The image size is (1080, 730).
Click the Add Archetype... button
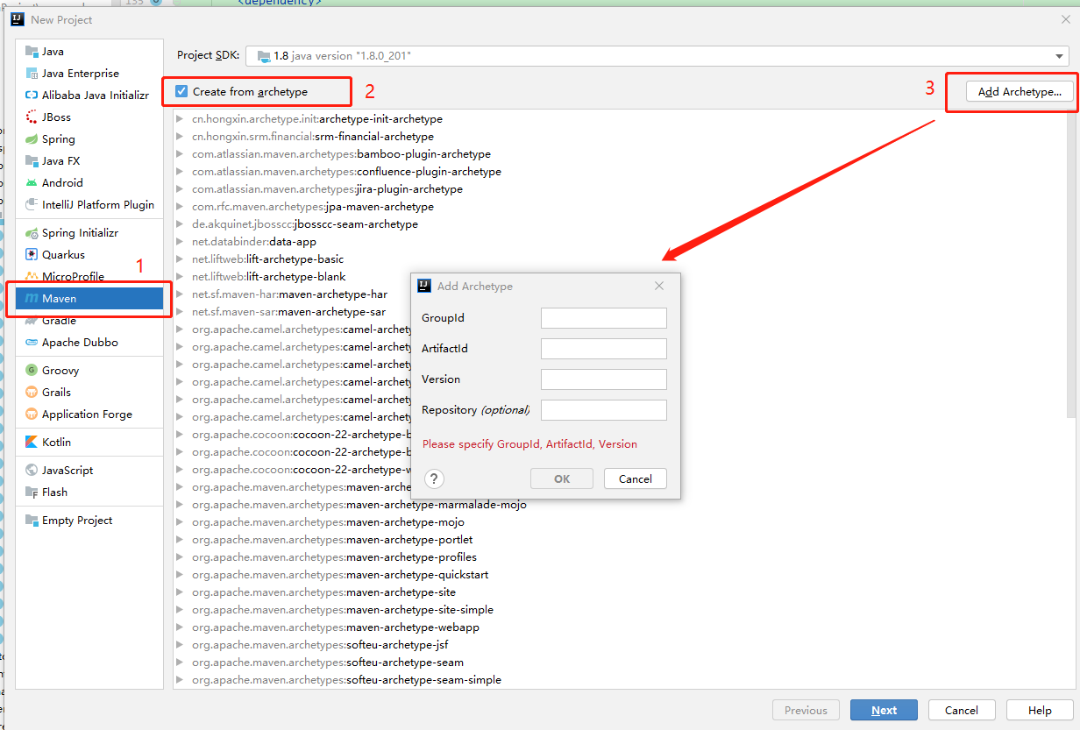(1020, 91)
